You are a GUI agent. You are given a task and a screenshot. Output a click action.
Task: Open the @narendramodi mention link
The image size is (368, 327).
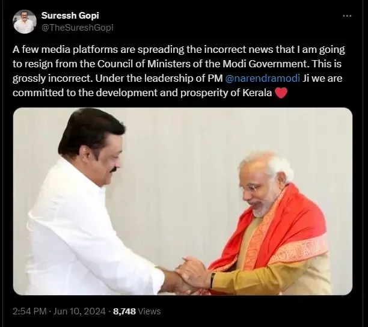262,78
